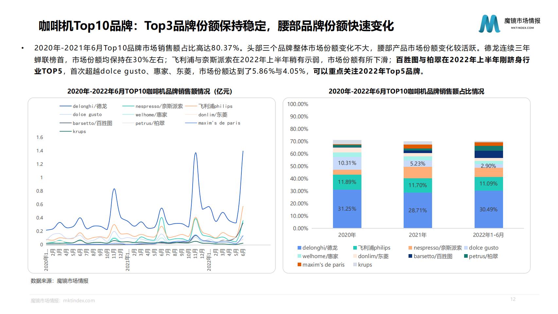Click maxim's de paris legend under bar chart
This screenshot has height=314, width=558.
[321, 265]
